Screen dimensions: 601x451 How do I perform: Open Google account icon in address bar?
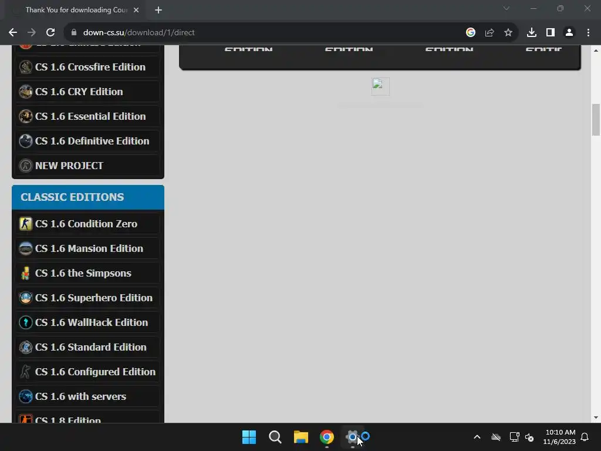pos(470,33)
